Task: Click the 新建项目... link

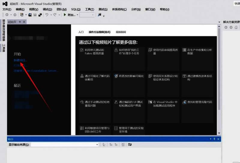Action: (x=20, y=60)
